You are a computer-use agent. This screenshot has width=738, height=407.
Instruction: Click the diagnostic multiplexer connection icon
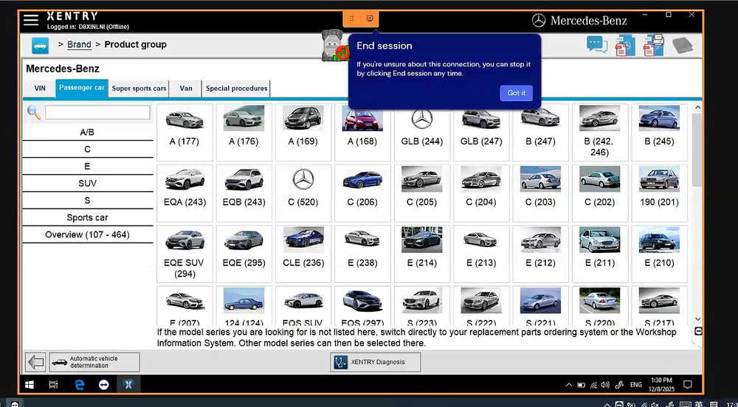coord(334,47)
